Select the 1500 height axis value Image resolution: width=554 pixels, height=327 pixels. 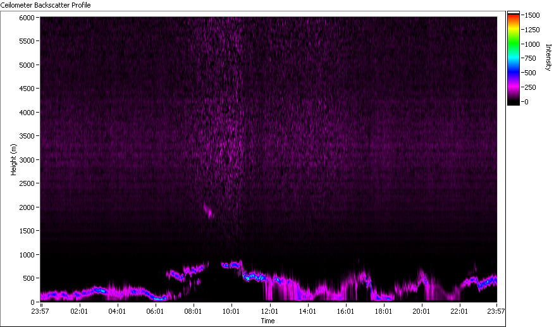[x=27, y=230]
